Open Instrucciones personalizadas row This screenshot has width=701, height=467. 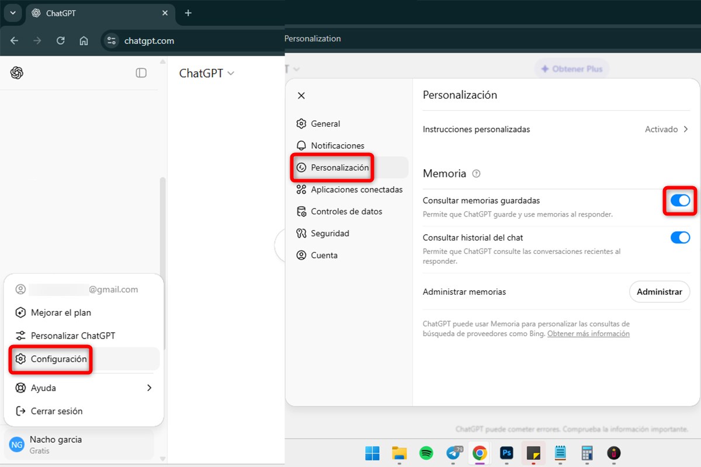[x=556, y=129]
